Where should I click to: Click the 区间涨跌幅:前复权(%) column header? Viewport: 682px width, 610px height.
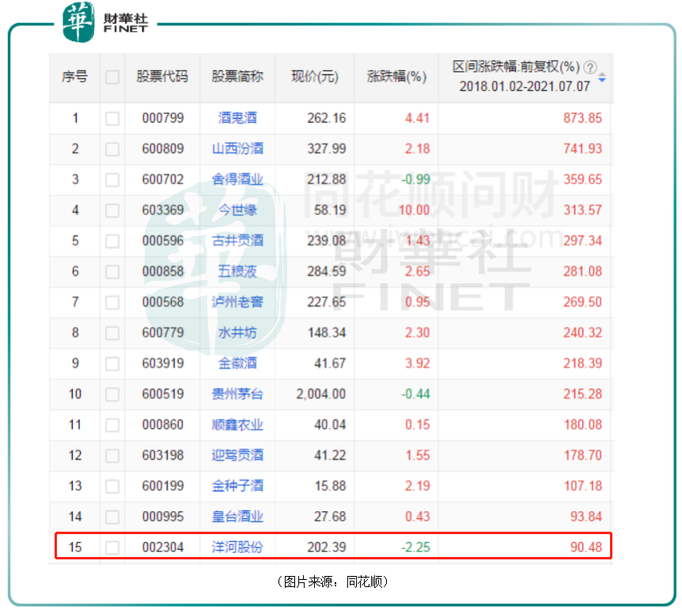[517, 66]
